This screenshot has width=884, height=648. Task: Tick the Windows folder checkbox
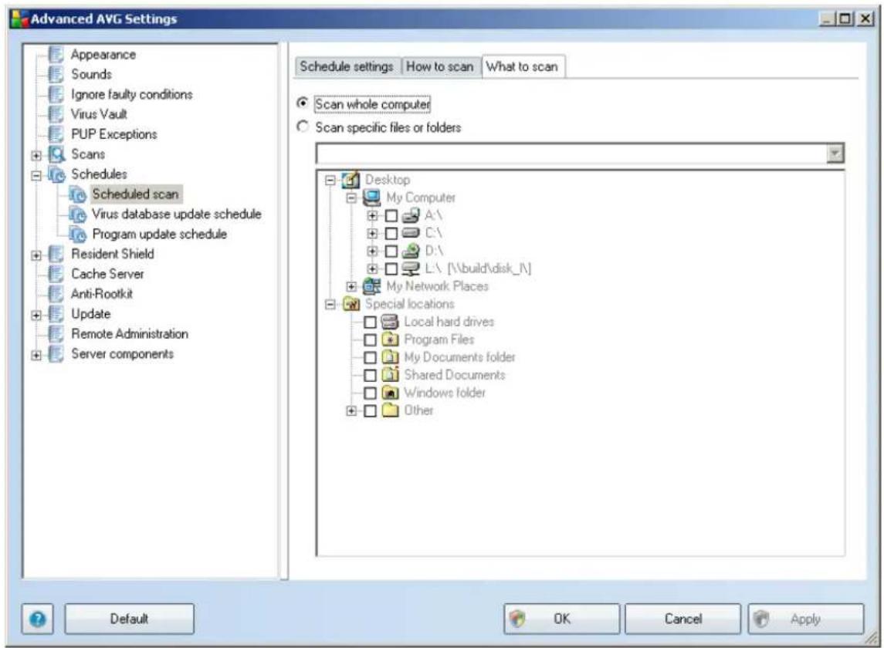click(x=370, y=393)
